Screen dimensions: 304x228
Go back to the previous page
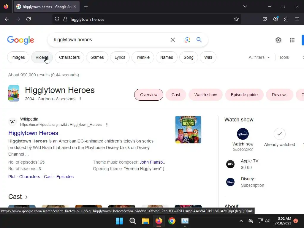tap(7, 19)
